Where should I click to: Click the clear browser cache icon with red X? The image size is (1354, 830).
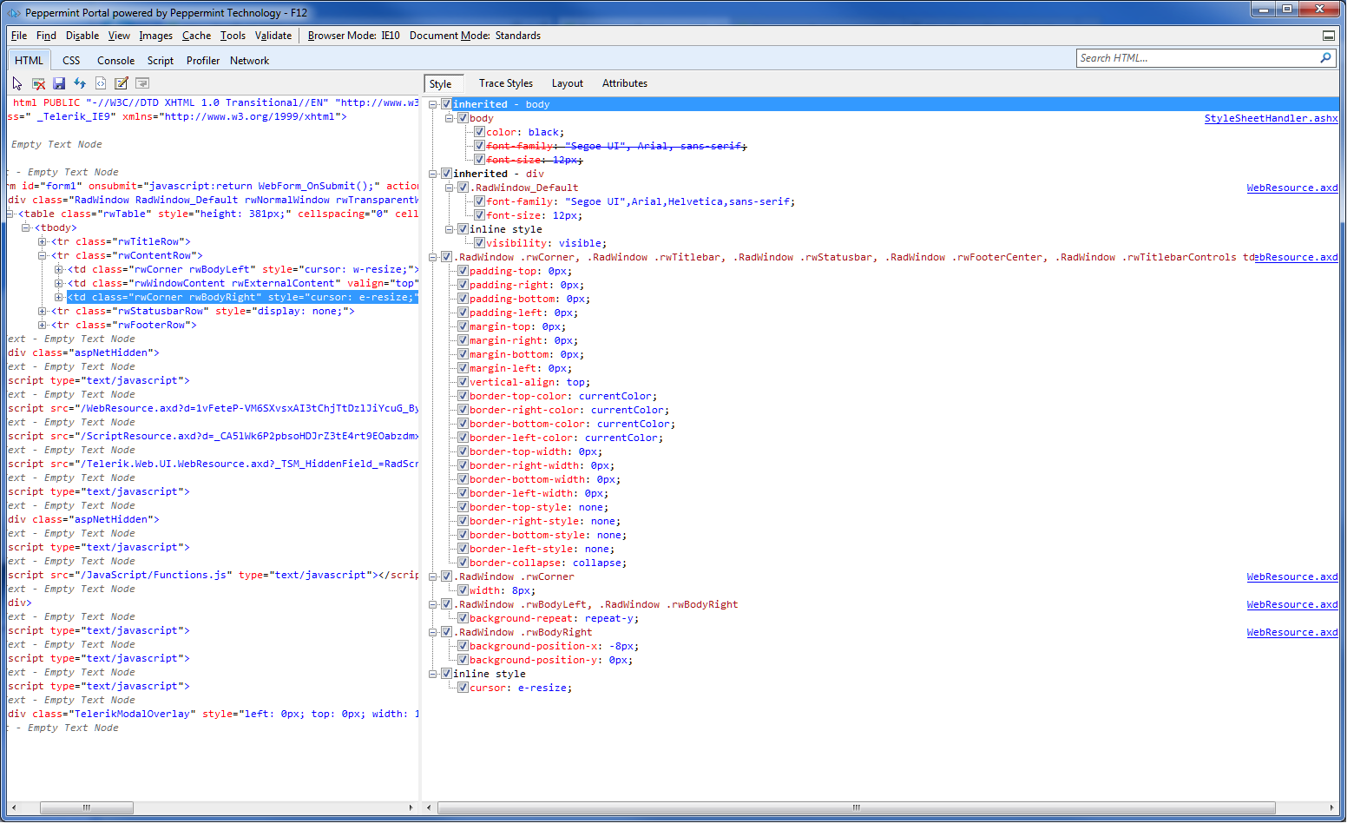[38, 83]
